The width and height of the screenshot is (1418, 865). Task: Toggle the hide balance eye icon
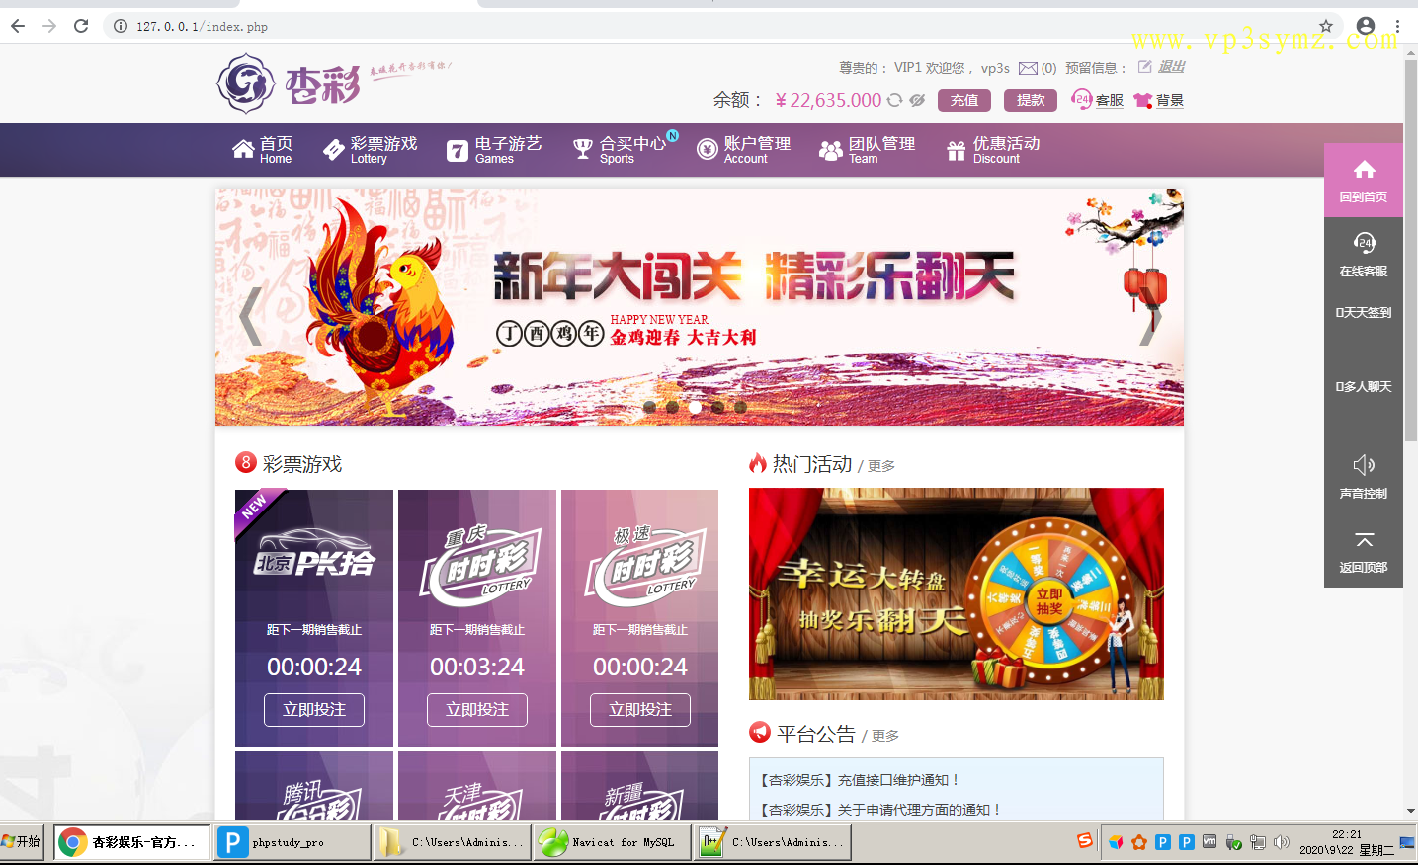point(917,100)
